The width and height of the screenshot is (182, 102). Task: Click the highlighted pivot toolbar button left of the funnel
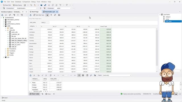(x=47, y=15)
